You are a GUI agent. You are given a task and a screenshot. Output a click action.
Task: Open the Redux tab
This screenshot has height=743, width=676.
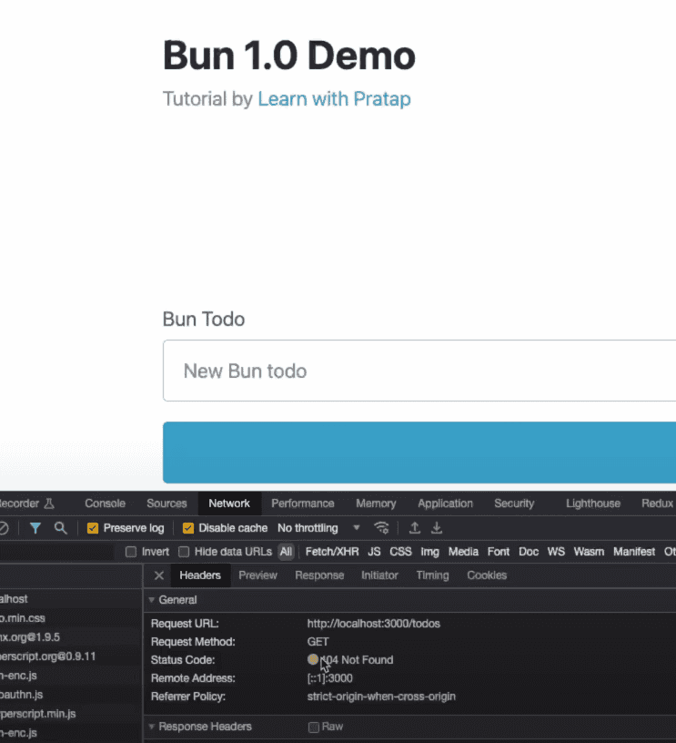657,504
